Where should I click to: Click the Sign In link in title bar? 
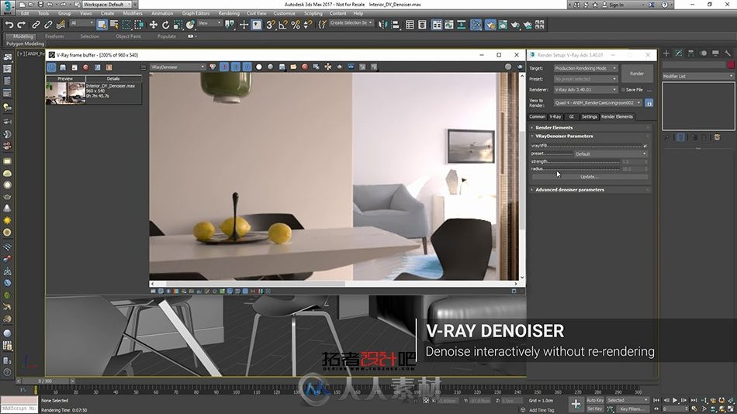pos(616,5)
